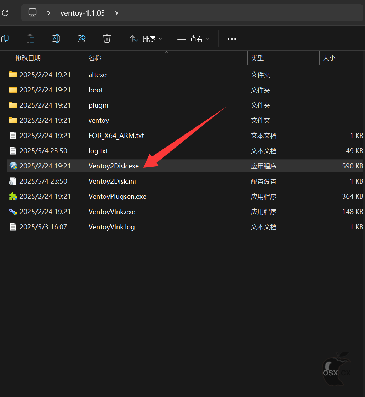Sort by 大小 column header

point(329,58)
